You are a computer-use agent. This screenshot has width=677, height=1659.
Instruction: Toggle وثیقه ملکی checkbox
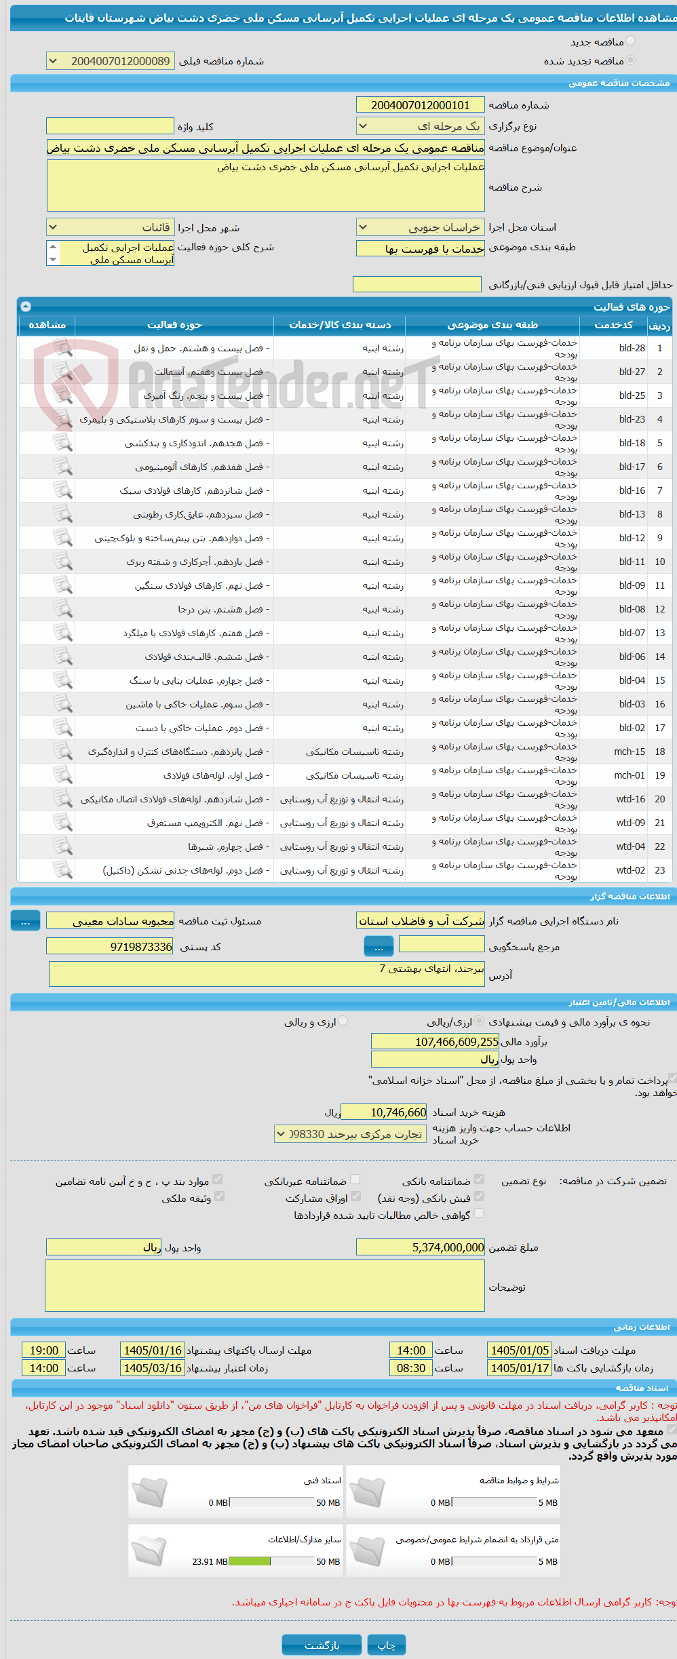point(219,1196)
